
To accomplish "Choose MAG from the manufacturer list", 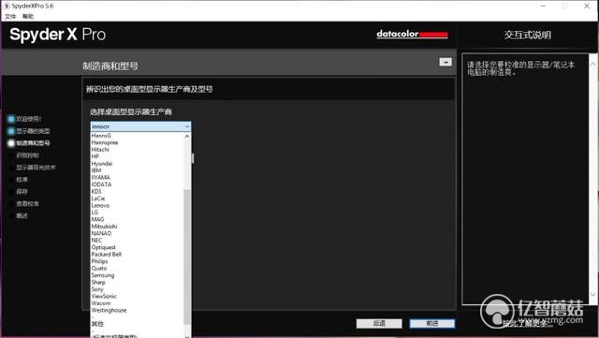I will (138, 219).
